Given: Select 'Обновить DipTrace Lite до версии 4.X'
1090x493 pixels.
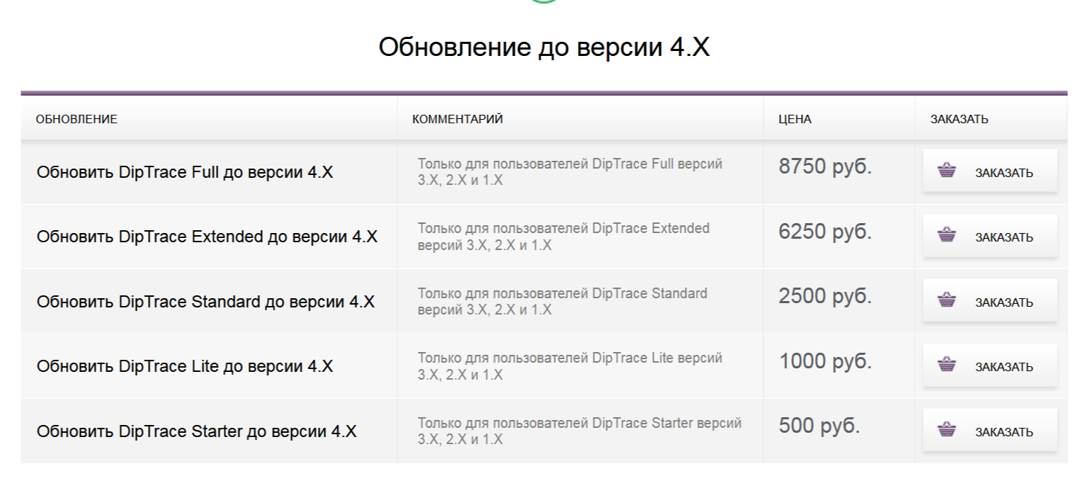Looking at the screenshot, I should (185, 367).
